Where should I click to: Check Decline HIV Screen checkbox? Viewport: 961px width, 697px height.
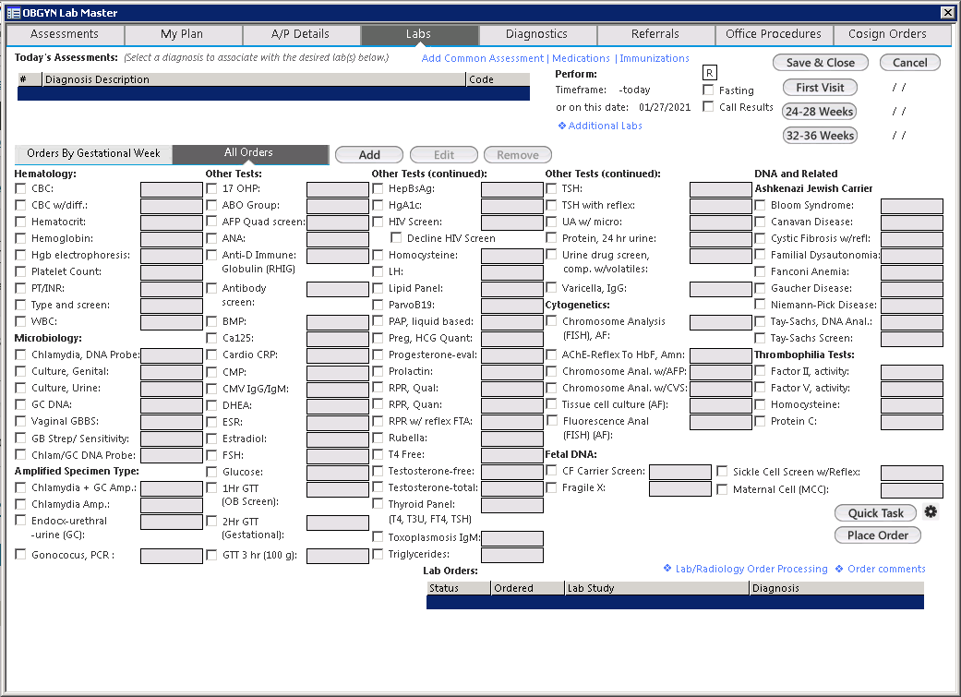397,238
